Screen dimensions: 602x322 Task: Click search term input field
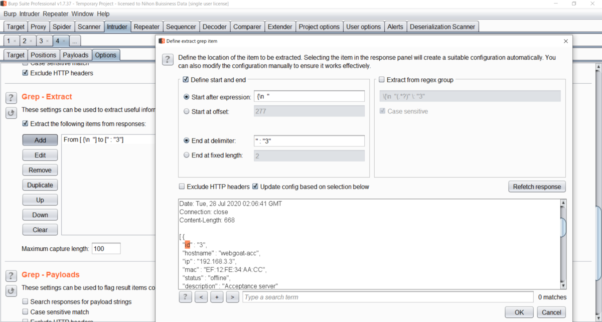(x=388, y=297)
